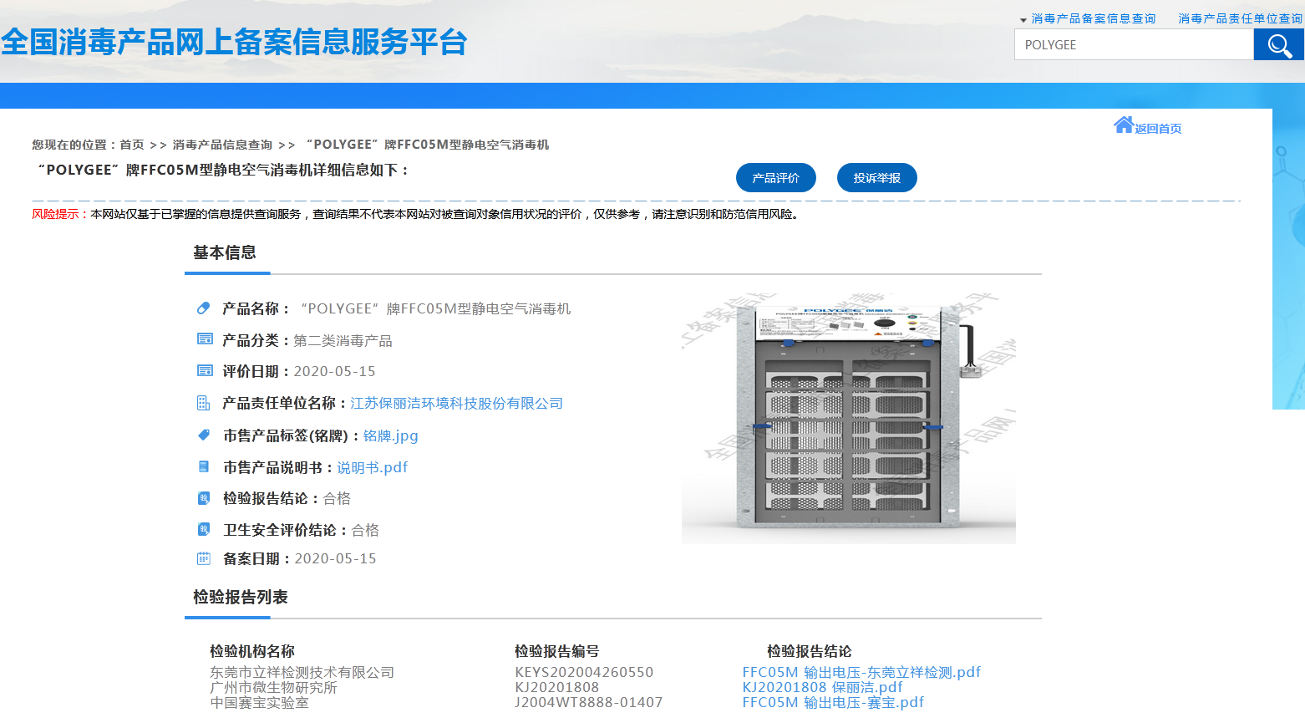Screen dimensions: 1305x723
Task: Click the home icon beside 返回首页
Action: (x=1124, y=125)
